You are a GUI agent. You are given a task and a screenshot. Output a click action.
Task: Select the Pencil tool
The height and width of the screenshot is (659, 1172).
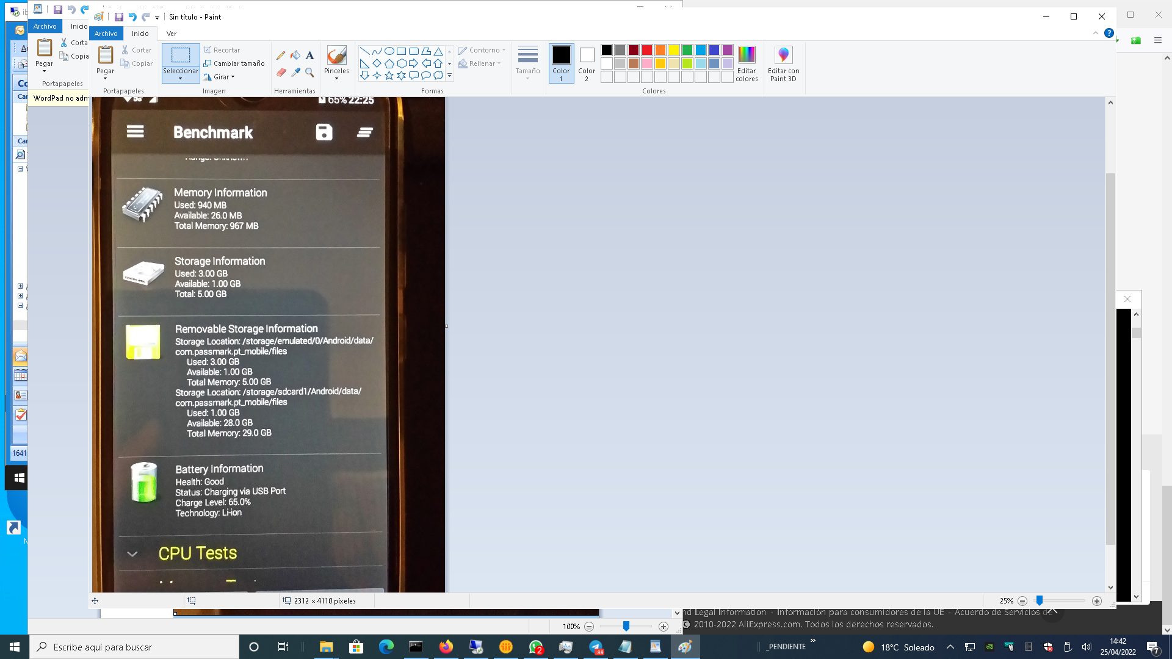coord(281,56)
